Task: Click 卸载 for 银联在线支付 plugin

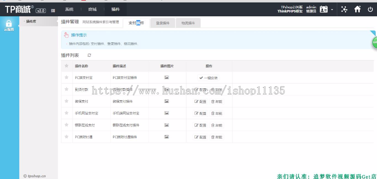Action: pos(217,125)
